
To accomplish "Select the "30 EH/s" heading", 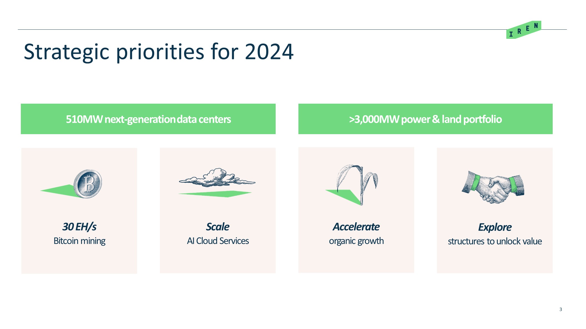I will coord(79,227).
